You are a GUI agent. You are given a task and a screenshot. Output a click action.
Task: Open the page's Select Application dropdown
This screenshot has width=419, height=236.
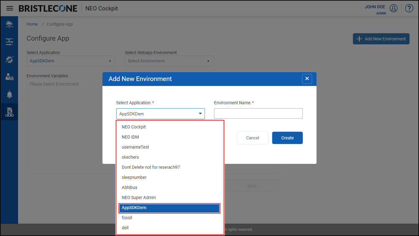71,61
